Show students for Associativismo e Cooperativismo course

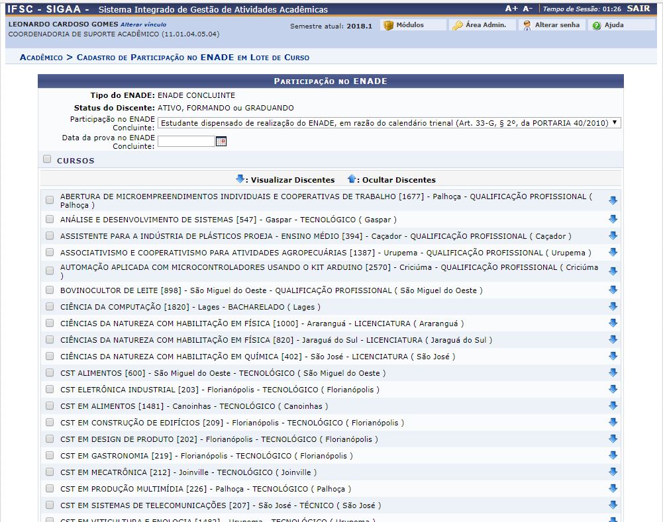click(x=613, y=253)
